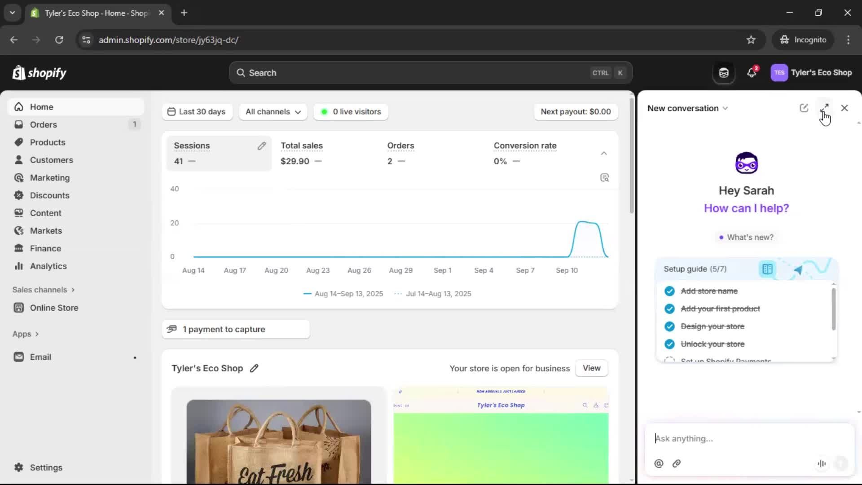Toggle the Design your store checkmark
Image resolution: width=862 pixels, height=485 pixels.
669,326
